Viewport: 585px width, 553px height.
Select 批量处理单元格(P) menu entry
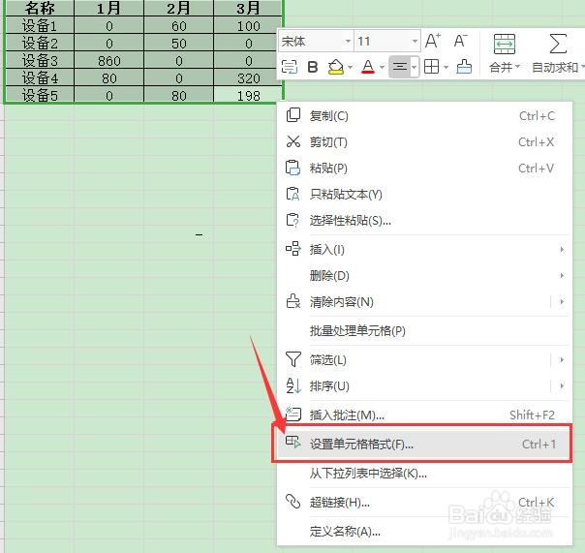pos(424,330)
